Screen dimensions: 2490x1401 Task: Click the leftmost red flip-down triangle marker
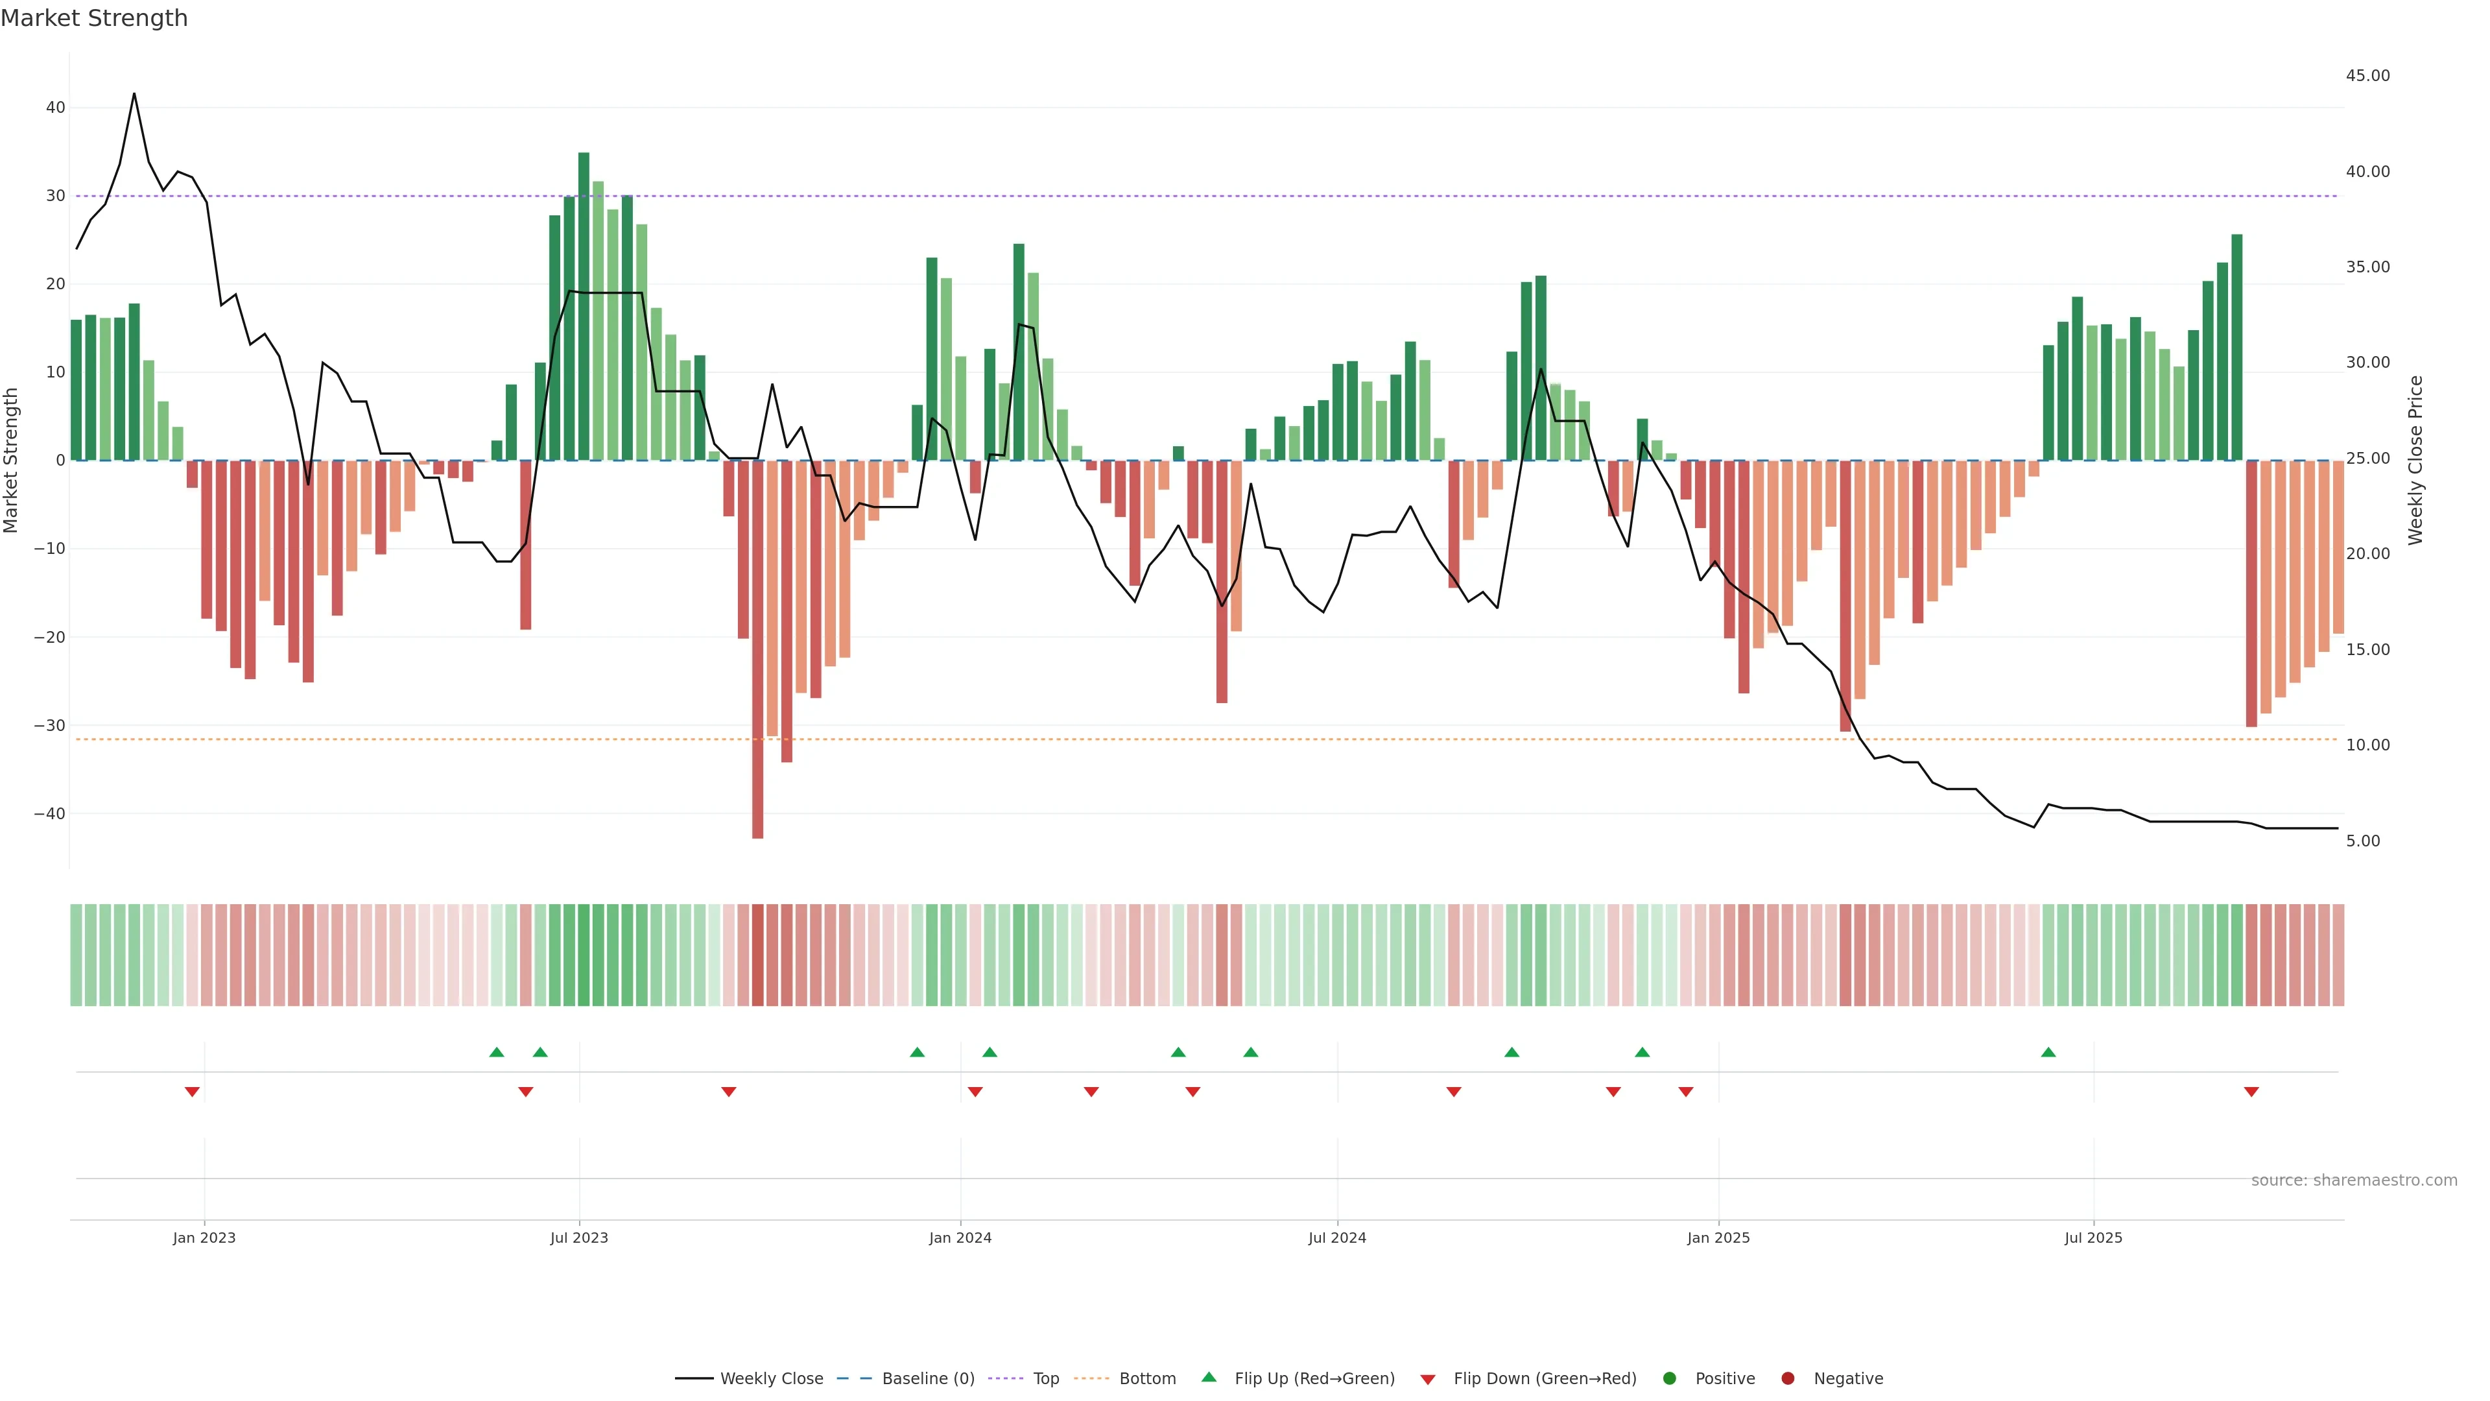point(193,1092)
